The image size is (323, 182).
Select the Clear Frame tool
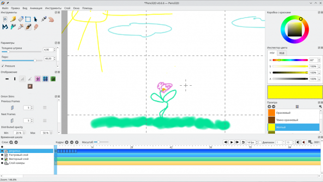coord(5,19)
